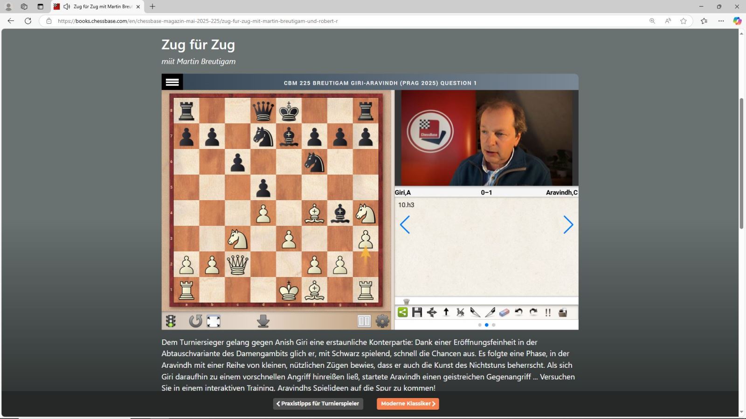Screen dimensions: 746x419
Task: Flip the board with rotate icon
Action: [x=195, y=321]
